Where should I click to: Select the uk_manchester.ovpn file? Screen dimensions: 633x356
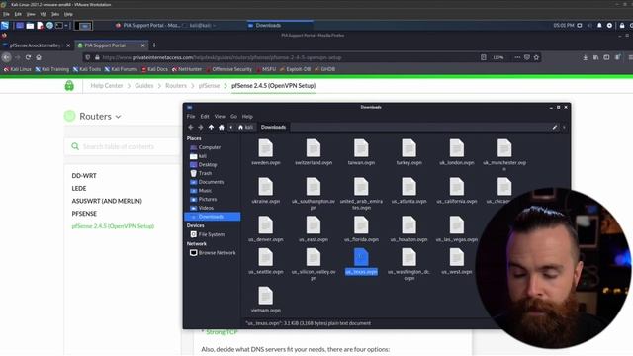(504, 154)
